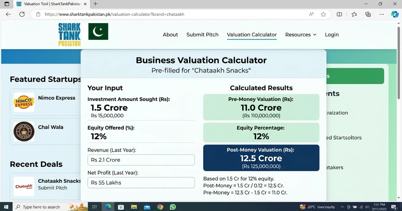Open browser Collections
This screenshot has width=402, height=211.
click(368, 14)
